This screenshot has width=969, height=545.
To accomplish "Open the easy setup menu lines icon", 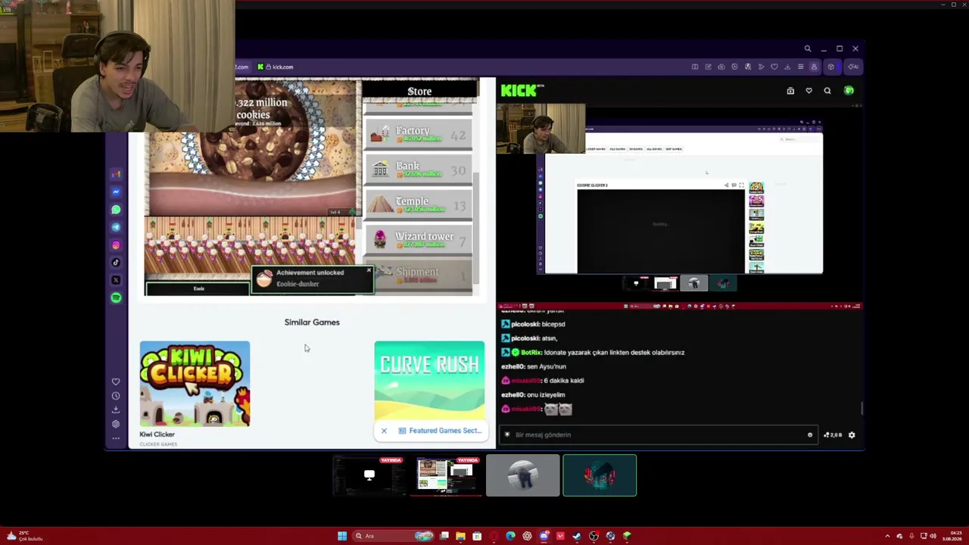I will click(x=801, y=67).
